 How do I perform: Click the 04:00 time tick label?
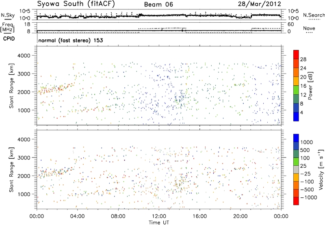77,216
